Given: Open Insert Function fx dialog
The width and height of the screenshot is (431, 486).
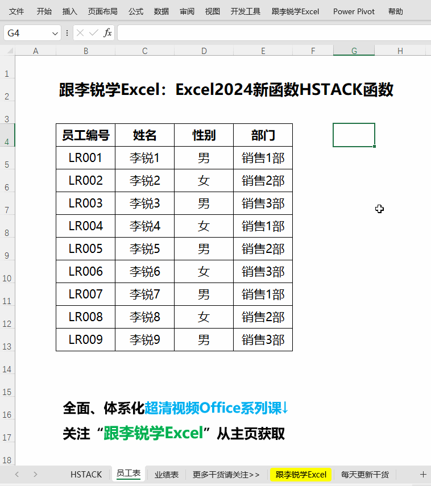Looking at the screenshot, I should pyautogui.click(x=107, y=33).
